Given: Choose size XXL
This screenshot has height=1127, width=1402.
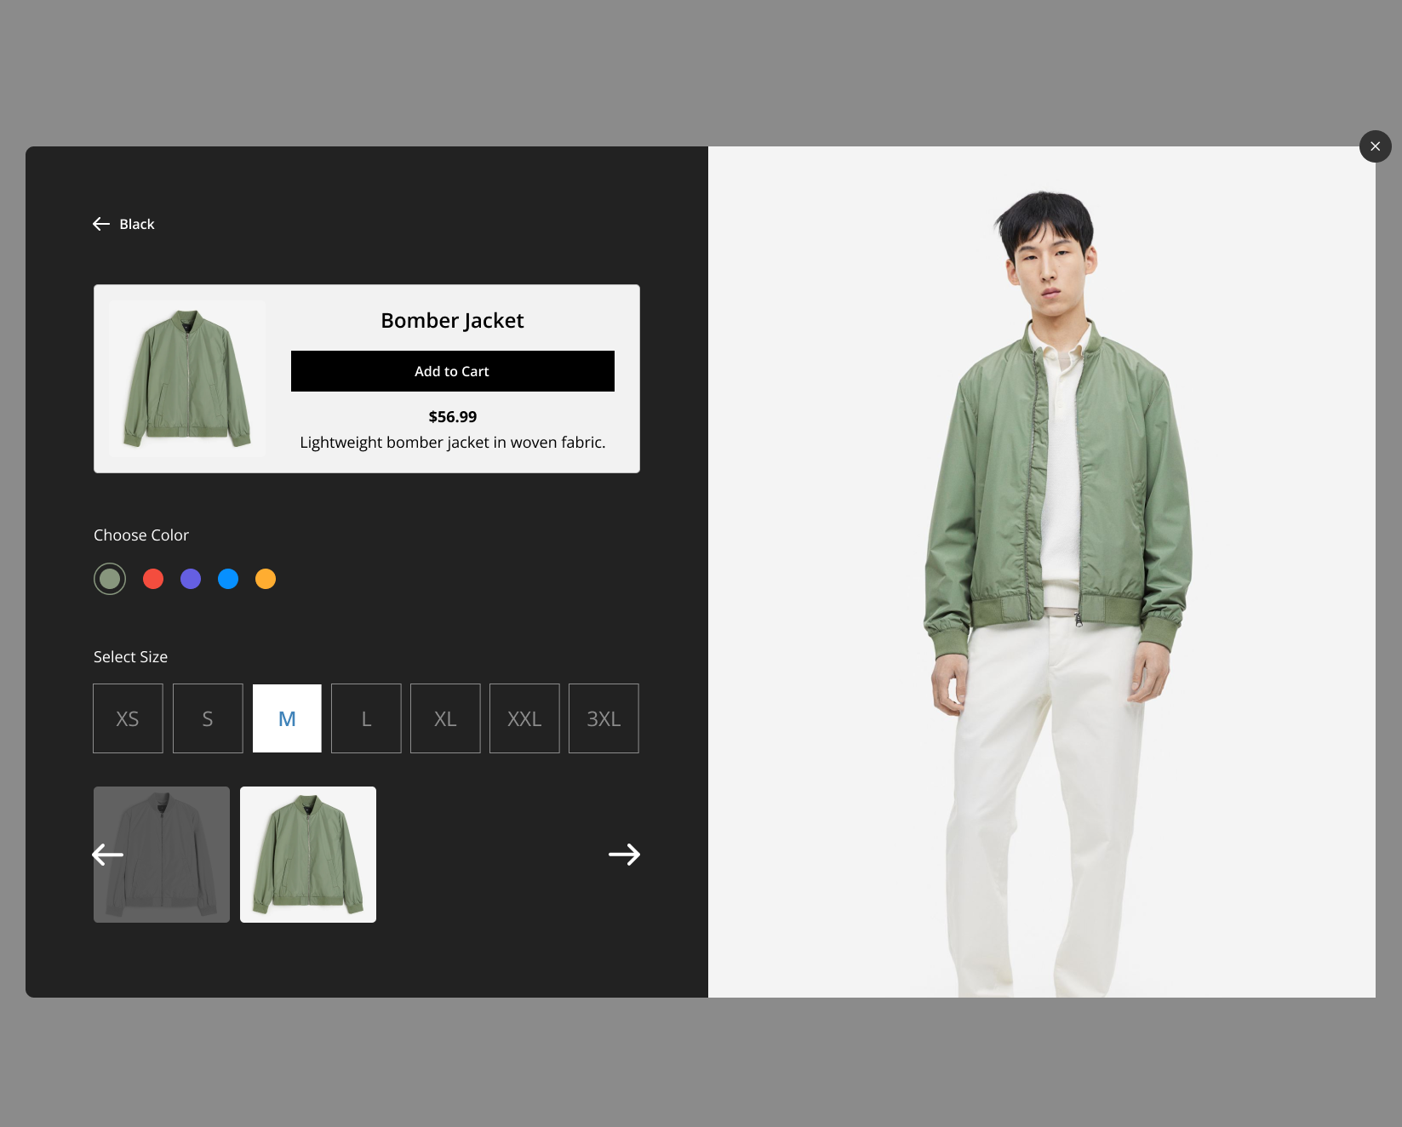Looking at the screenshot, I should 524,718.
